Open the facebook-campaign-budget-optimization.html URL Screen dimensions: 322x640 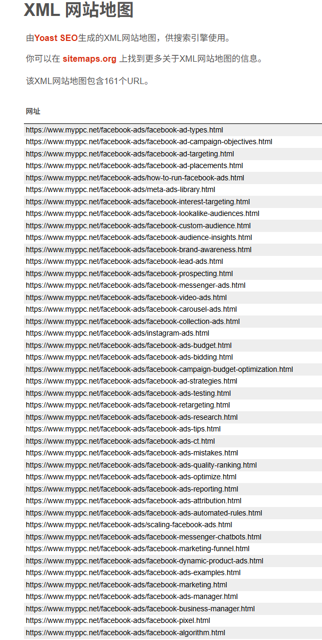pos(159,369)
